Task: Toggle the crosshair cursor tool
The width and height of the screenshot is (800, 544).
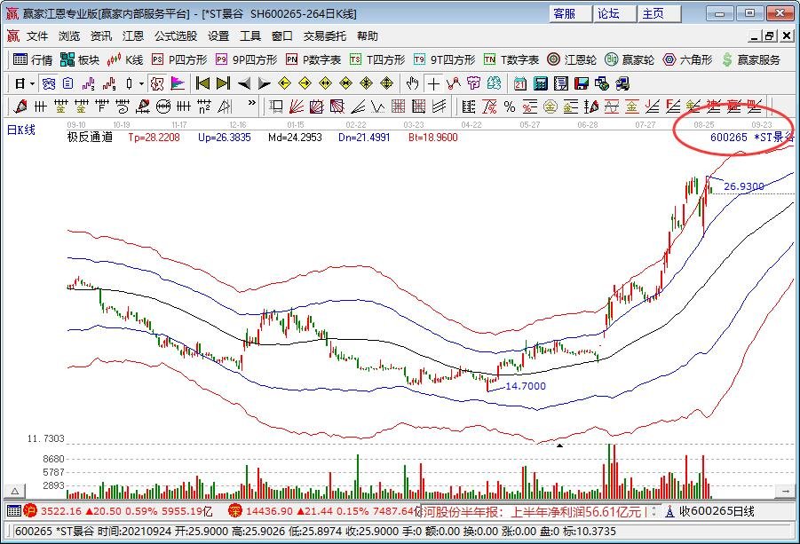Action: click(x=433, y=83)
